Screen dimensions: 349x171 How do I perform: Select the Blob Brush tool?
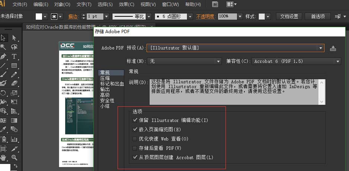tap(3, 83)
